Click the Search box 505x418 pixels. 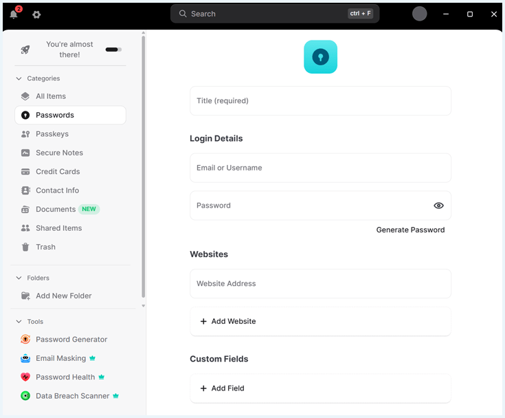275,14
